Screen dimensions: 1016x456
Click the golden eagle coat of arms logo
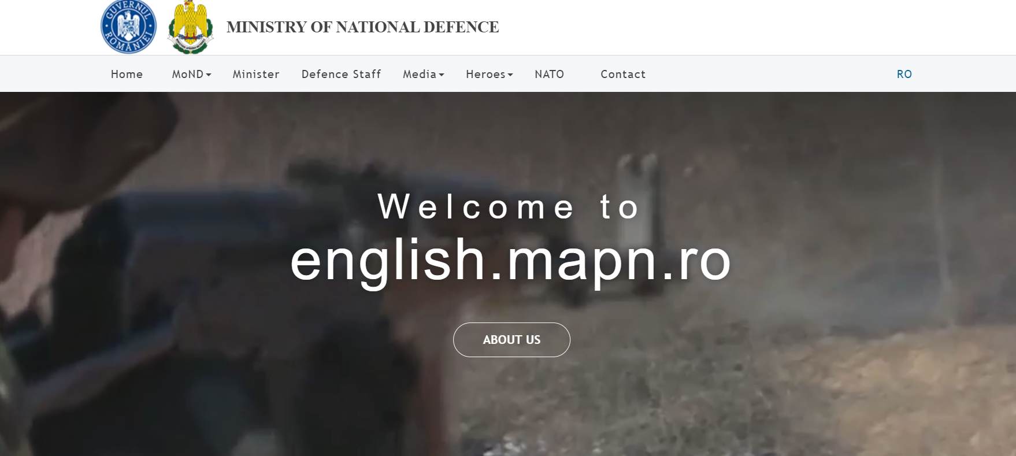tap(191, 27)
